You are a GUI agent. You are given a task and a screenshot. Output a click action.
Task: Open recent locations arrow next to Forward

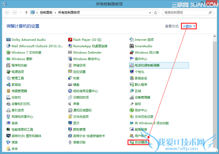pos(21,13)
